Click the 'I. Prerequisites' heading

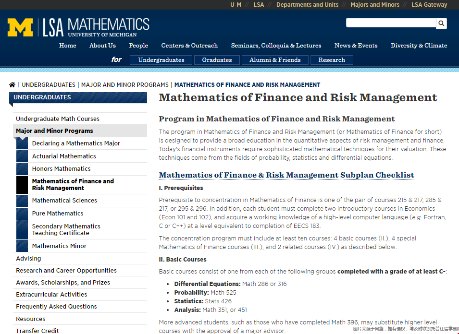click(181, 188)
